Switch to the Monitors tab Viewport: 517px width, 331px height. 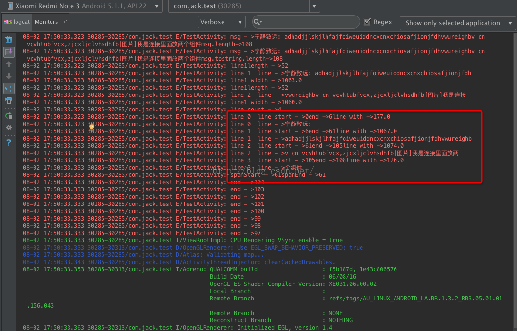pyautogui.click(x=51, y=22)
